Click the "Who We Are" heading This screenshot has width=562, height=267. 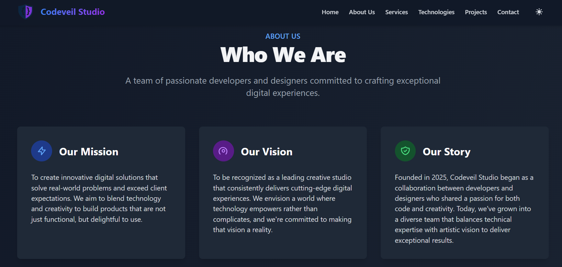pos(283,55)
